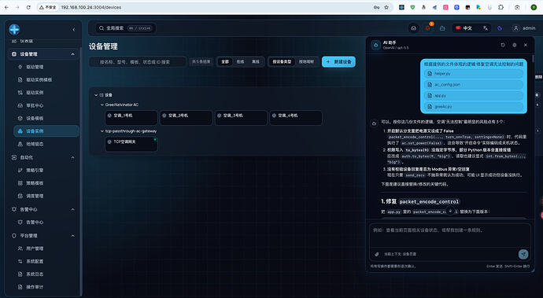Image resolution: width=543 pixels, height=298 pixels.
Task: Open the 告警中心 sub-item
Action: point(35,223)
